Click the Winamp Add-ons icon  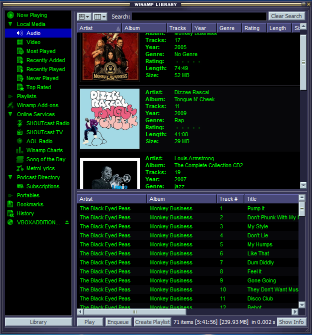click(10, 105)
